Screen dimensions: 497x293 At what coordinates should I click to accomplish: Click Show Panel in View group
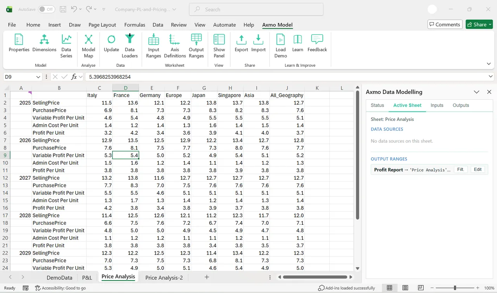(219, 46)
